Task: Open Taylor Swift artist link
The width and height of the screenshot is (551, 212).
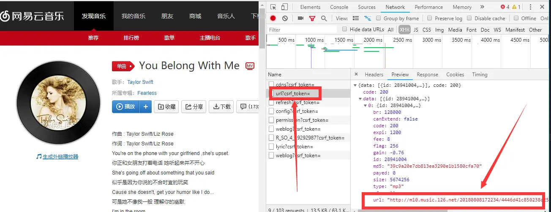Action: pos(140,82)
